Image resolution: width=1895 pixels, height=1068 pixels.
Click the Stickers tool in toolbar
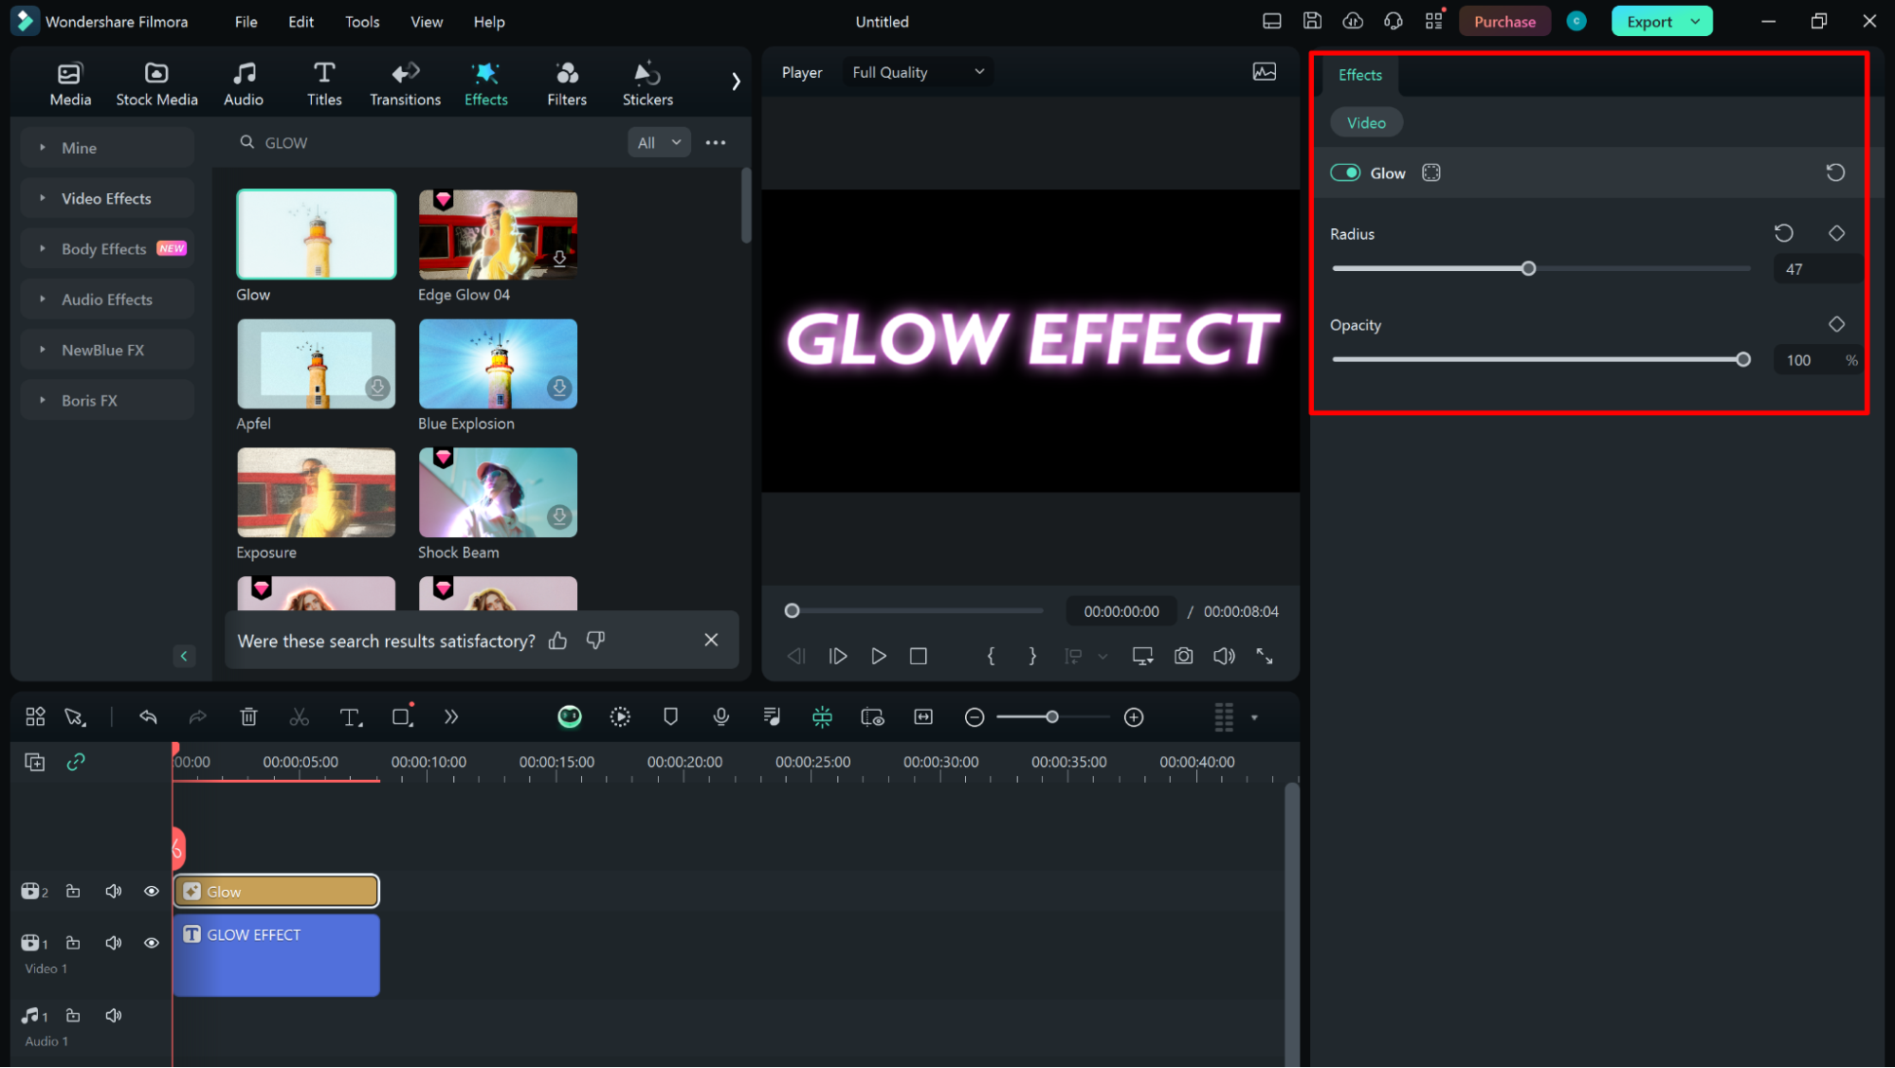coord(646,81)
